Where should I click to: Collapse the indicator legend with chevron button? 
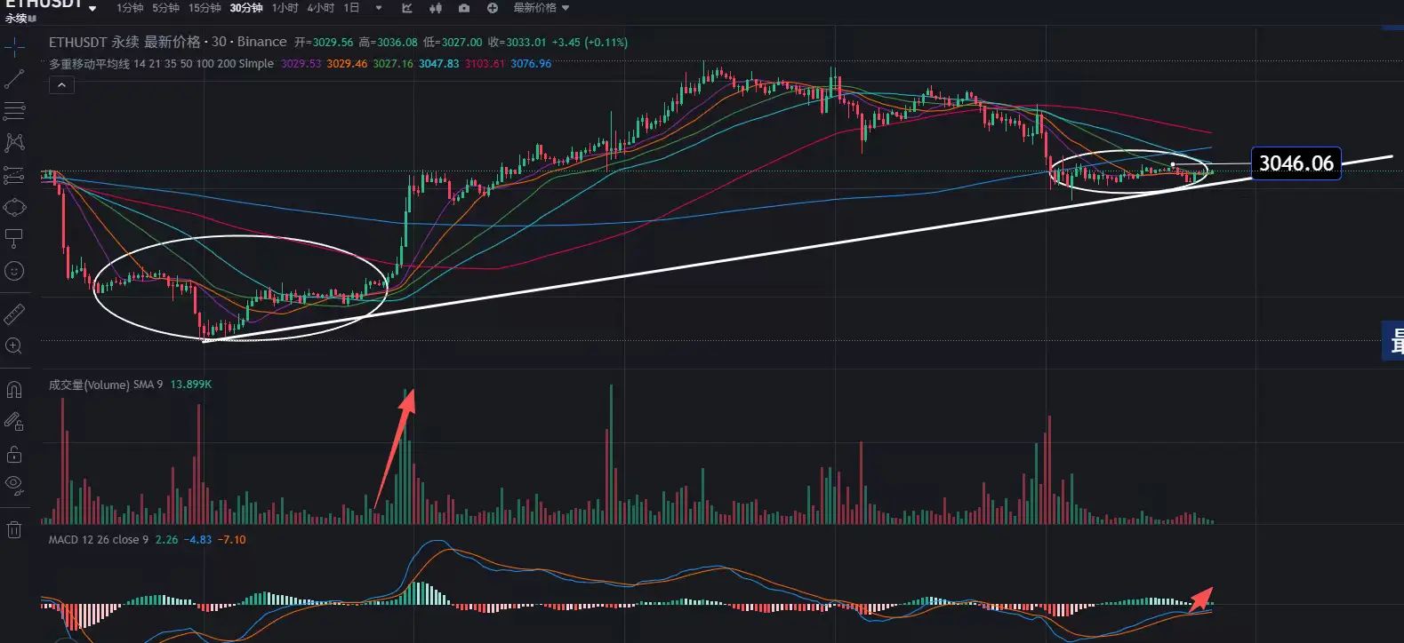(x=61, y=85)
